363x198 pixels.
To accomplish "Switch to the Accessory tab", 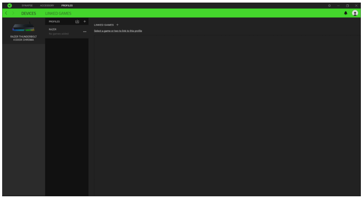I will coord(47,5).
